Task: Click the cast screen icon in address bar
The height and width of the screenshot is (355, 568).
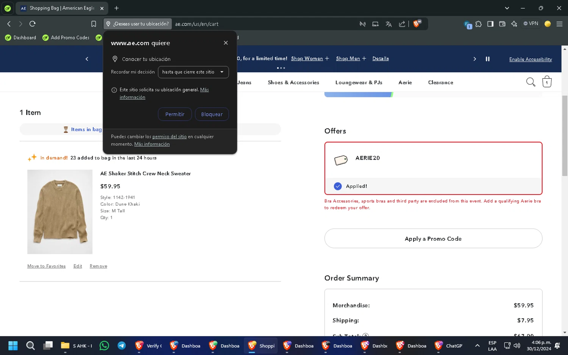Action: click(x=375, y=24)
